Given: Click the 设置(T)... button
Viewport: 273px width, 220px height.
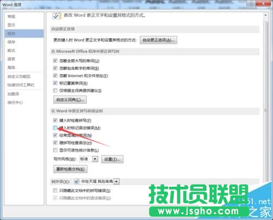Looking at the screenshot, I should pos(112,159).
